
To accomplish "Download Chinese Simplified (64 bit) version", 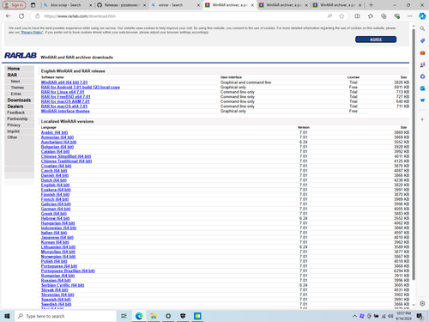I will [x=66, y=156].
